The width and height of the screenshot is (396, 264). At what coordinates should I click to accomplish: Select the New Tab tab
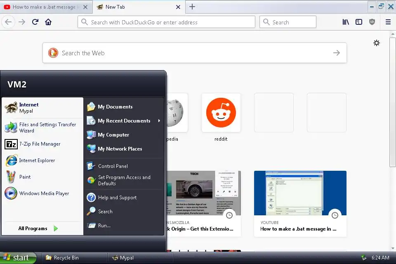point(139,7)
